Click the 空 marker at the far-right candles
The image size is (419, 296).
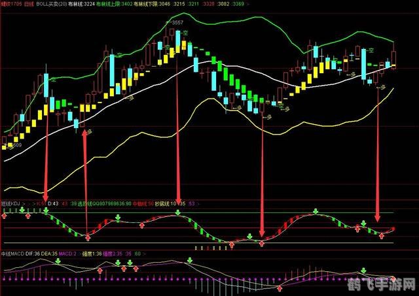(370, 50)
